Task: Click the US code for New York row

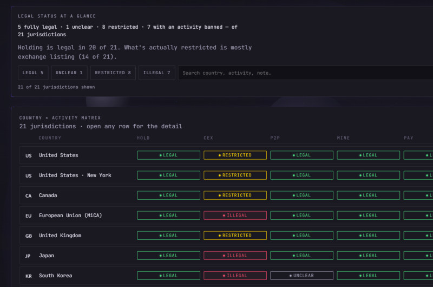Action: [x=29, y=175]
